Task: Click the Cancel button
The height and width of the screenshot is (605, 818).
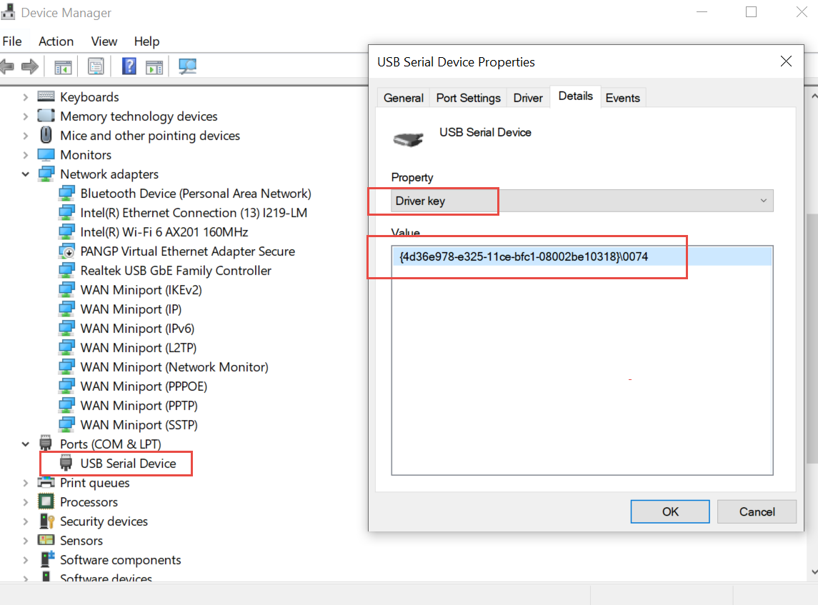Action: [757, 511]
